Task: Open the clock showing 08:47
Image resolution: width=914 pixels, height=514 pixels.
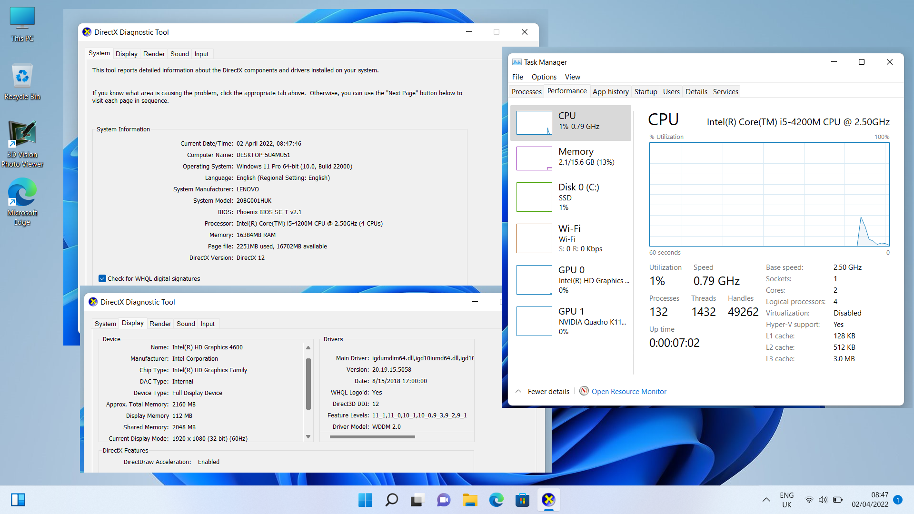Action: tap(870, 500)
